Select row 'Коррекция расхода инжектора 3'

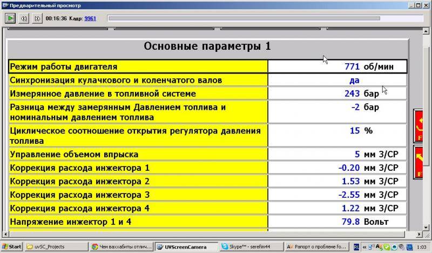[x=207, y=195]
